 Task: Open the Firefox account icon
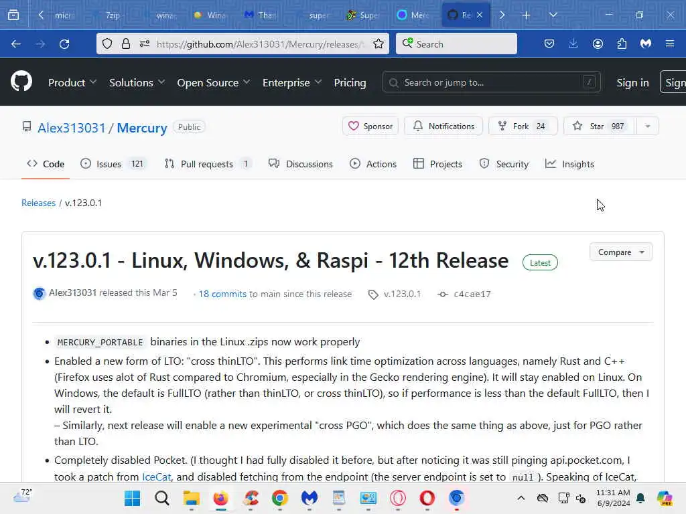(598, 44)
